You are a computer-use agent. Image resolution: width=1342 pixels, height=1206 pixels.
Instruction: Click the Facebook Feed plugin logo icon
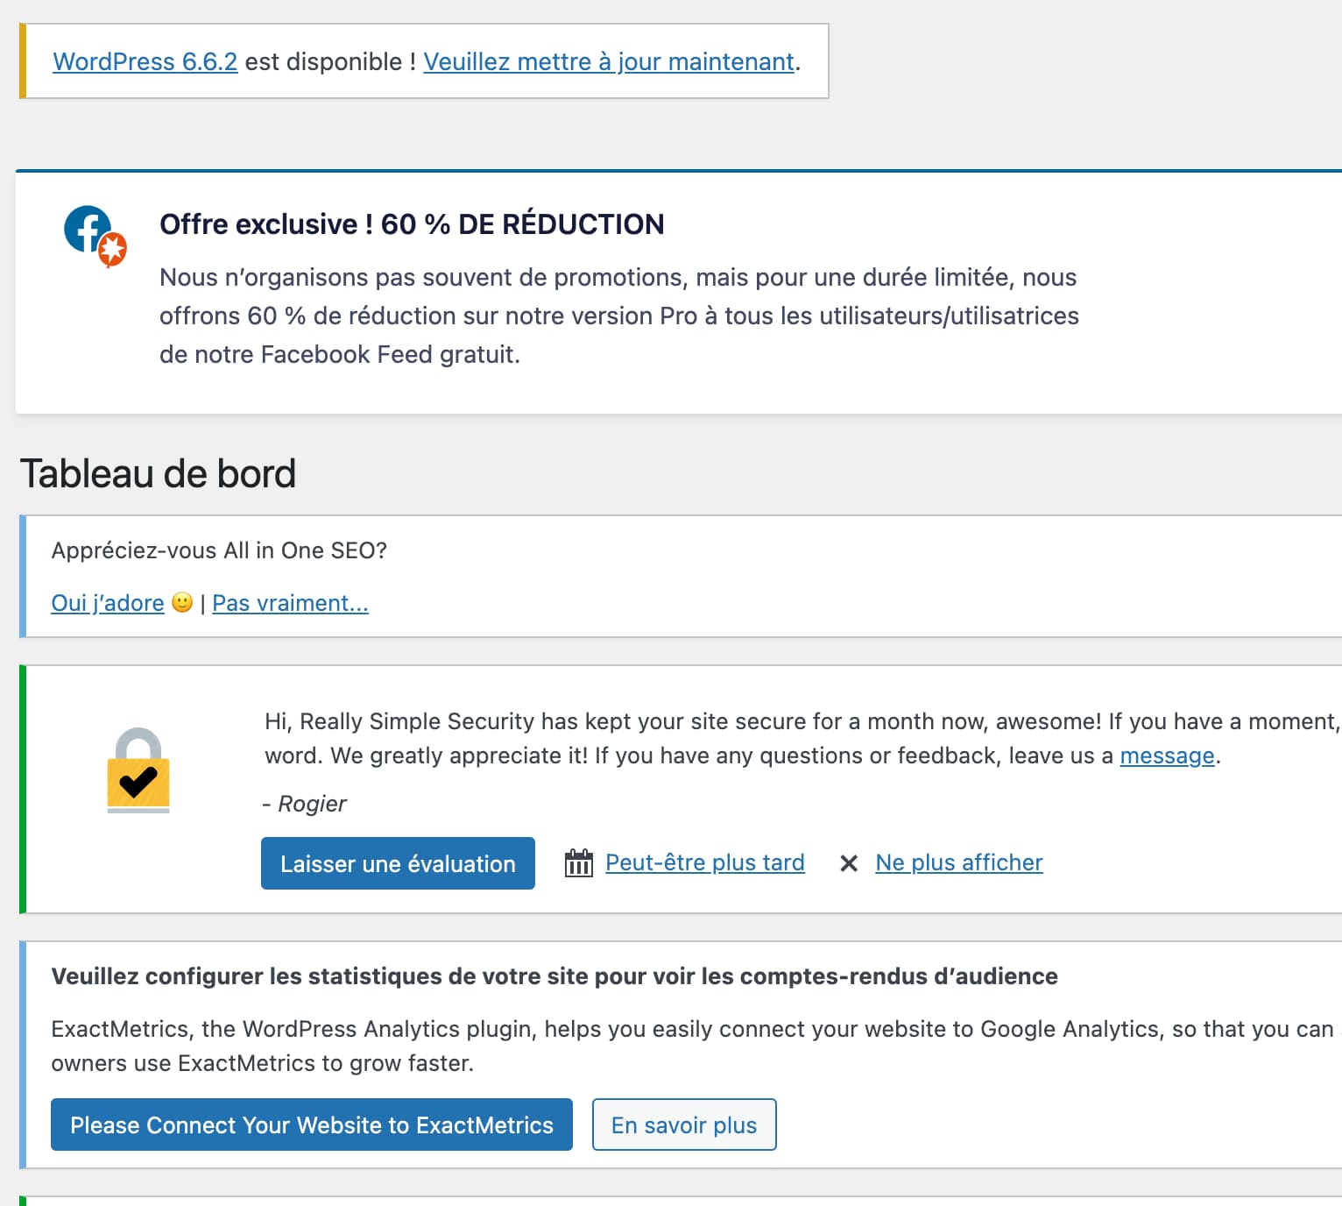click(95, 236)
